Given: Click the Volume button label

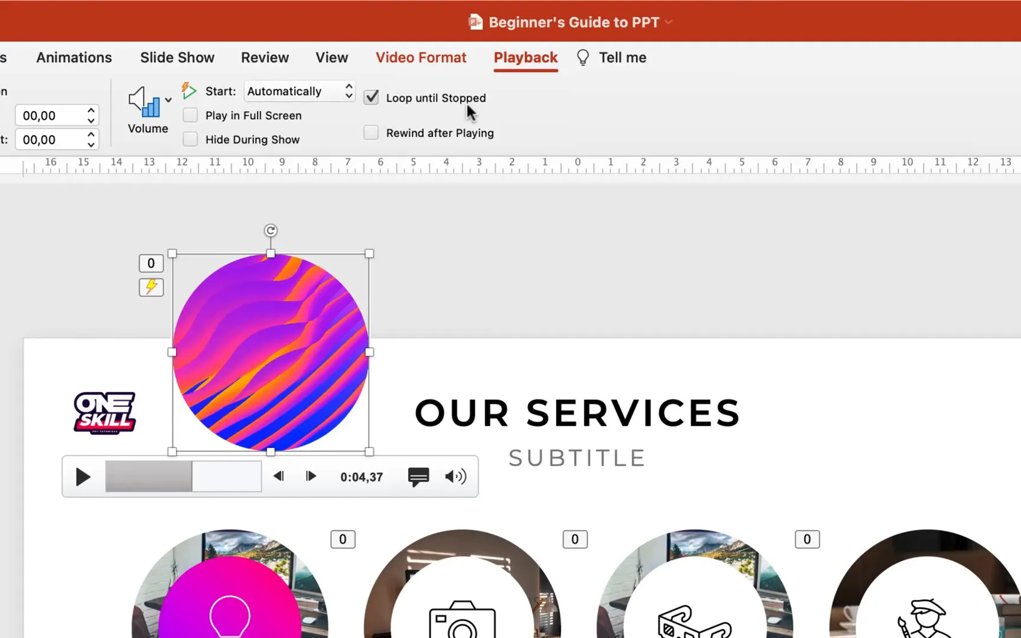Looking at the screenshot, I should (x=148, y=128).
